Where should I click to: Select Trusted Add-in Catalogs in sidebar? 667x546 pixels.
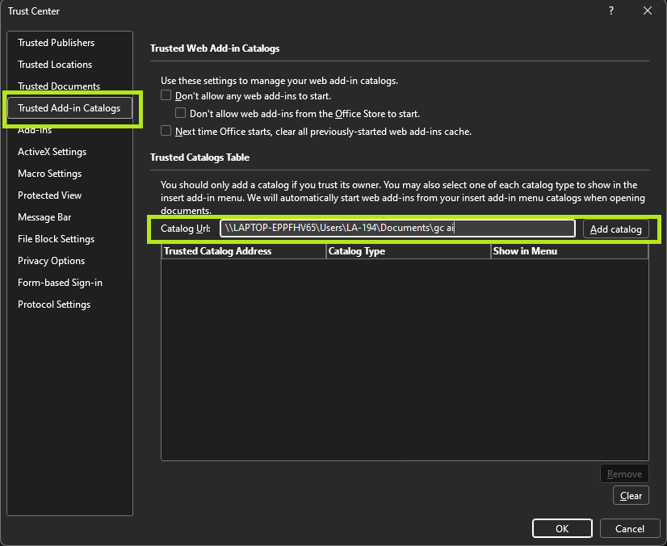click(x=69, y=108)
